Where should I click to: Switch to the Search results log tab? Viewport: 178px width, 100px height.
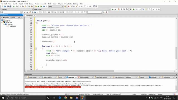[48, 77]
